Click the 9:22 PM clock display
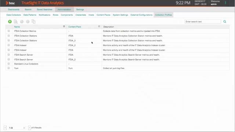The image size is (235, 132). 183,3
